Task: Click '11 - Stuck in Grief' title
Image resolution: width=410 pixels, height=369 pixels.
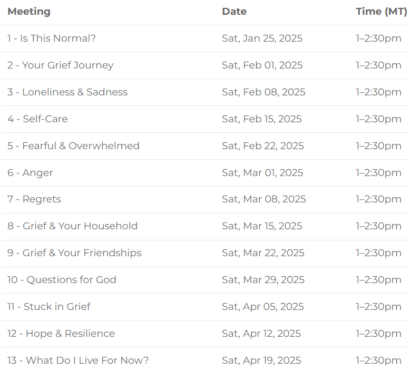Action: tap(49, 306)
